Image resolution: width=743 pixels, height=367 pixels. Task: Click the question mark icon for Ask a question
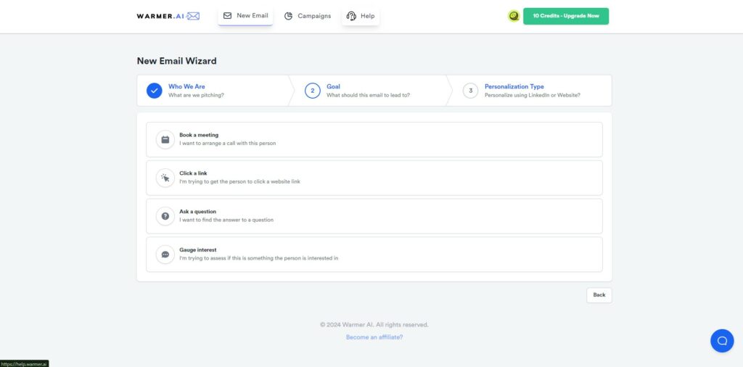pyautogui.click(x=165, y=216)
